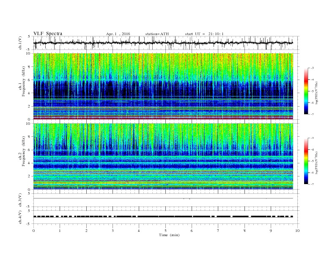Click time axis tick label 8

point(244,231)
